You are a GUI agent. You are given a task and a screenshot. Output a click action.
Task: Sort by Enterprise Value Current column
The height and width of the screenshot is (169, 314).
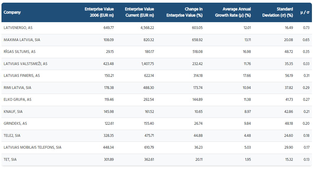(x=139, y=12)
